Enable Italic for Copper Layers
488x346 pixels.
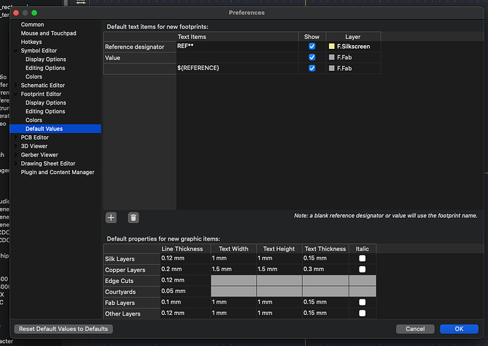(362, 269)
